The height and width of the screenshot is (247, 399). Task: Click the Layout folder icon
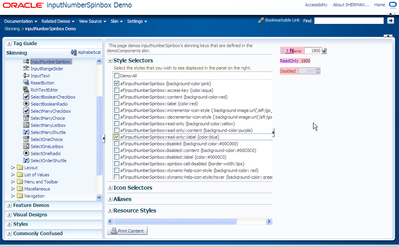pos(20,167)
